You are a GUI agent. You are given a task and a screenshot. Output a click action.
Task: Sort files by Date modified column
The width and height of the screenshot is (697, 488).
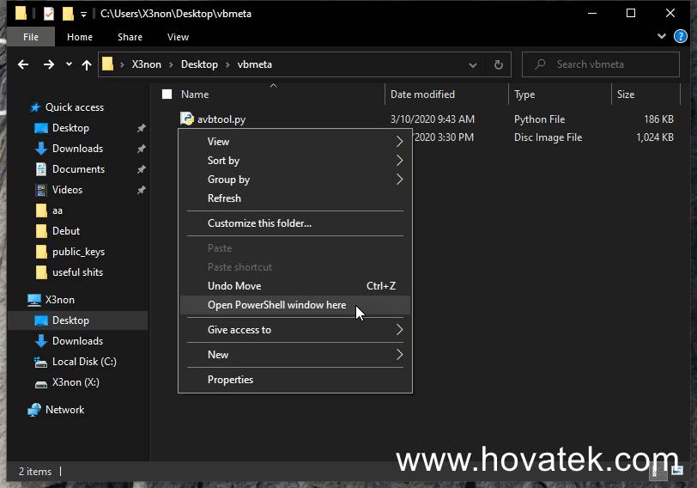422,95
